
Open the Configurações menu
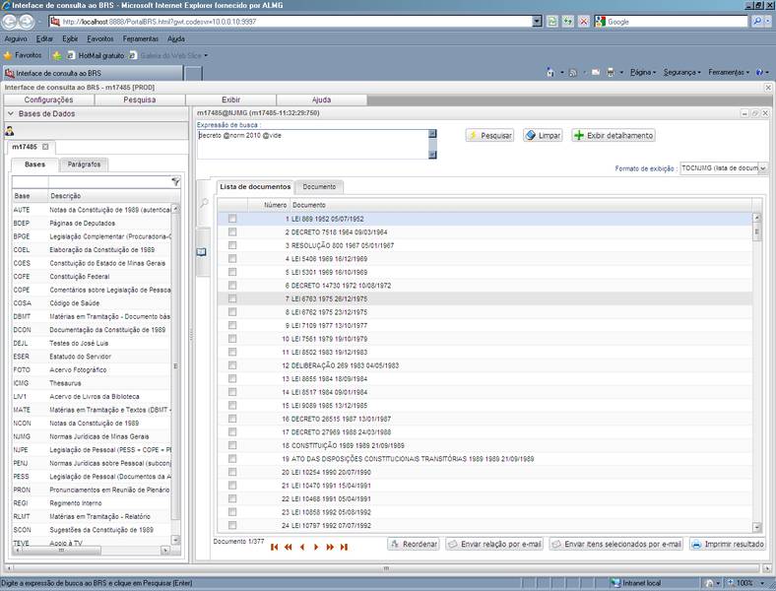[x=48, y=99]
